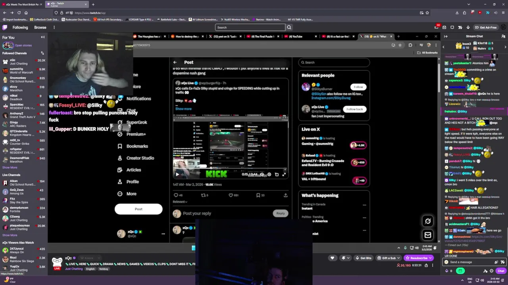Switch to the Following tab
The height and width of the screenshot is (285, 508).
point(20,27)
